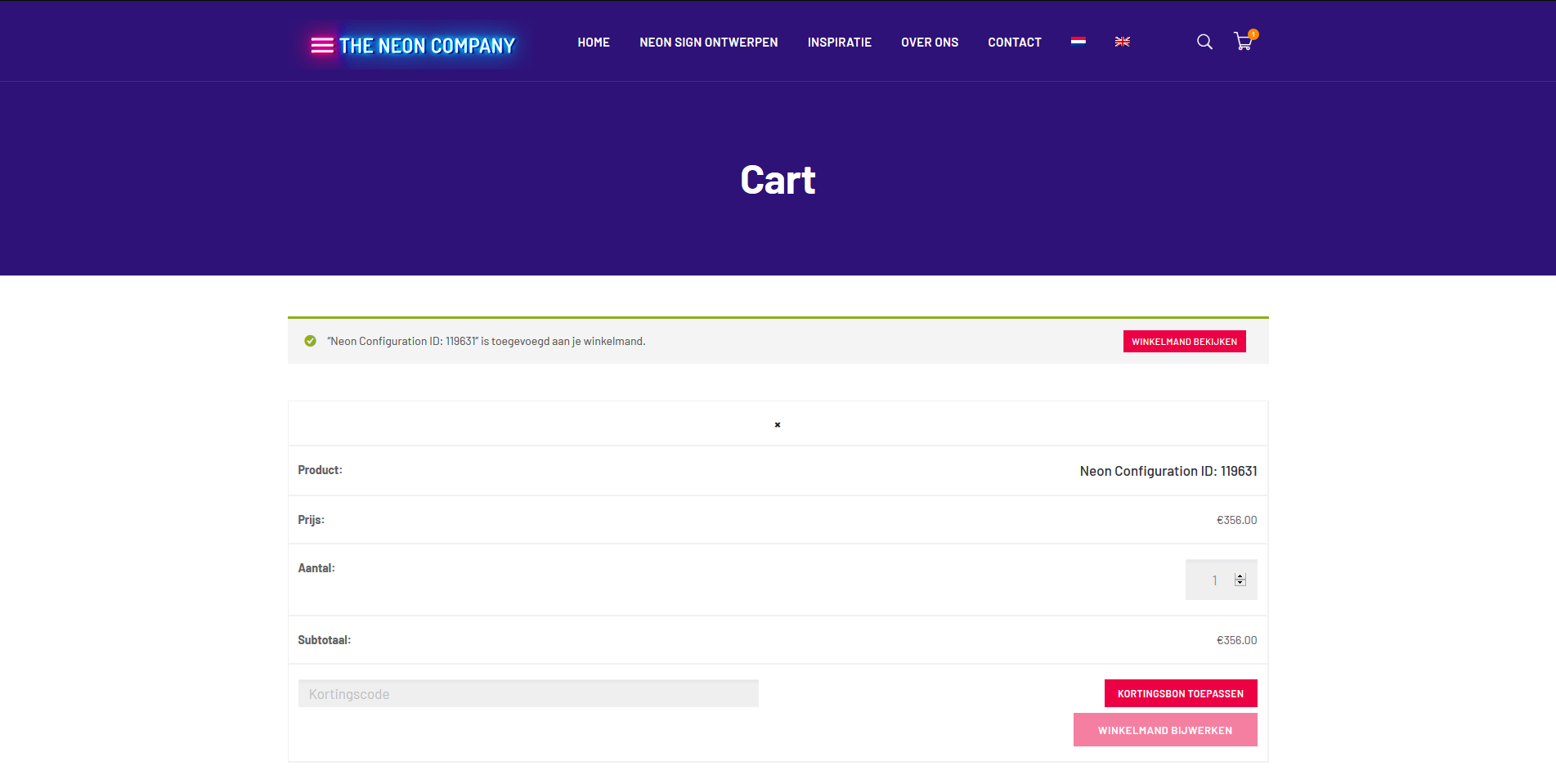Click the pink hamburger menu icon
Viewport: 1556px width, 775px height.
(322, 46)
